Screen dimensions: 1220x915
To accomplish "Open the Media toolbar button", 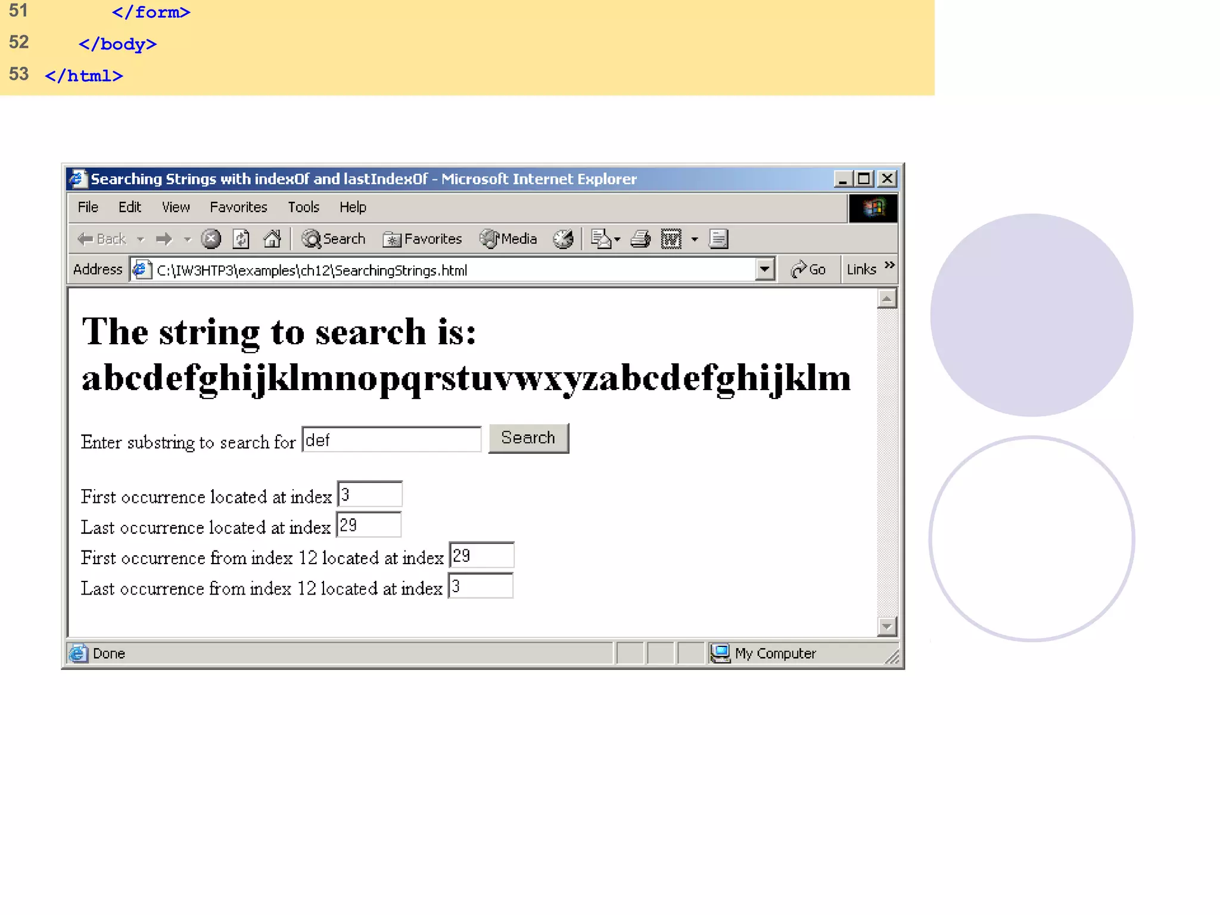I will [x=509, y=239].
